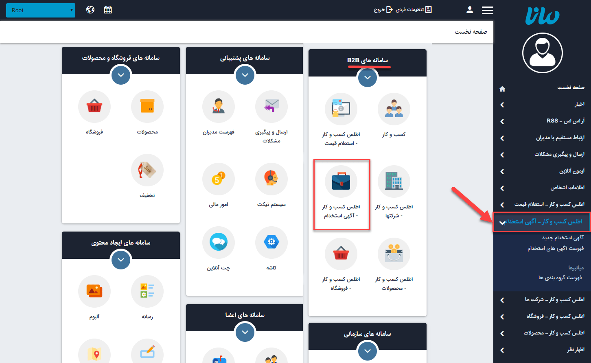This screenshot has height=363, width=591.
Task: Open فهرست آگهی های استخدام link
Action: (556, 248)
